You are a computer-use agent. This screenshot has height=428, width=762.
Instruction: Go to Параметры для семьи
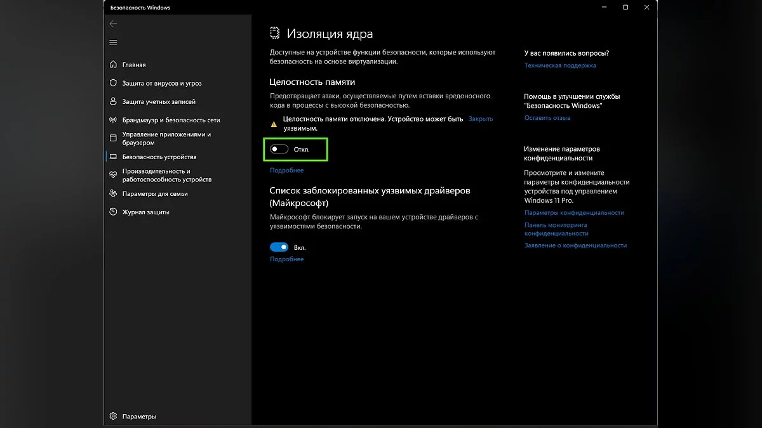(155, 193)
